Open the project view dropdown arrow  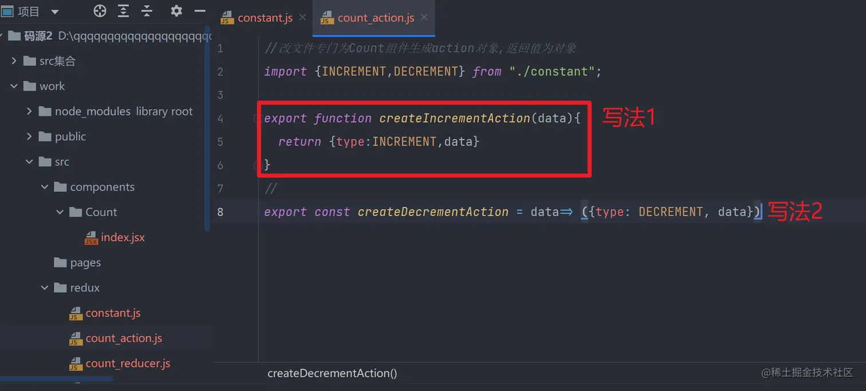point(55,11)
